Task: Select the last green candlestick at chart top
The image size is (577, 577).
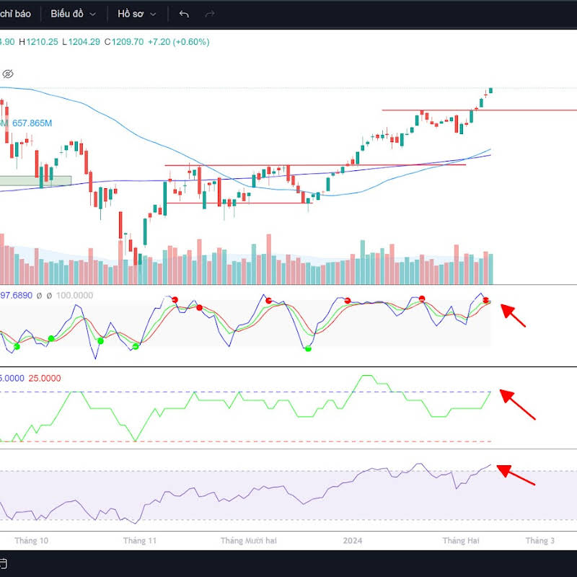Action: 490,91
